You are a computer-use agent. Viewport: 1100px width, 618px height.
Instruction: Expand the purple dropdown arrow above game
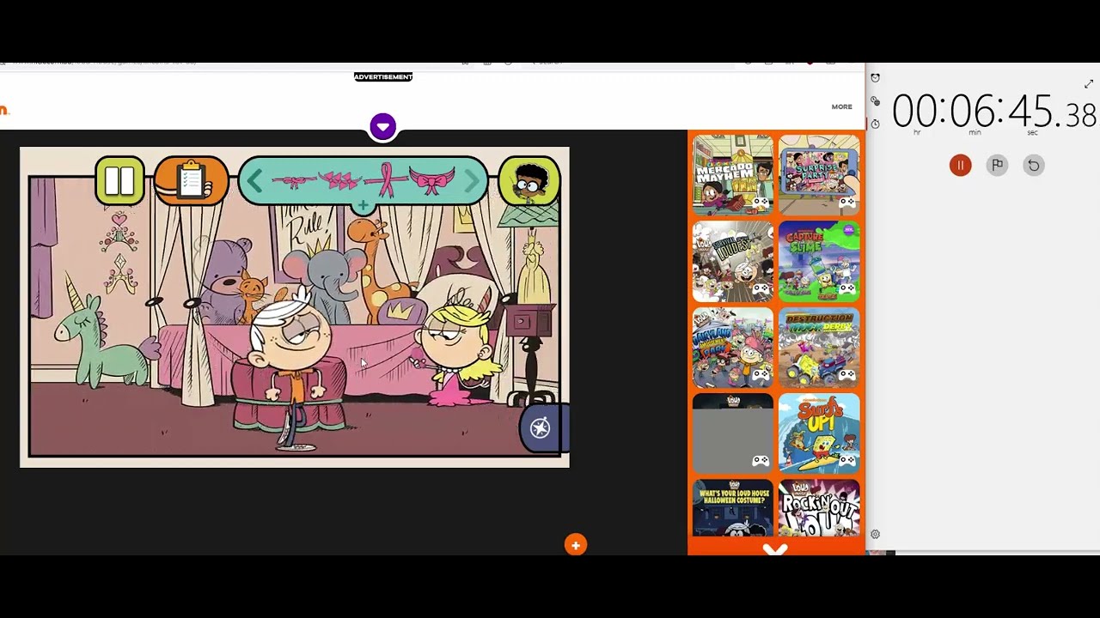coord(382,127)
